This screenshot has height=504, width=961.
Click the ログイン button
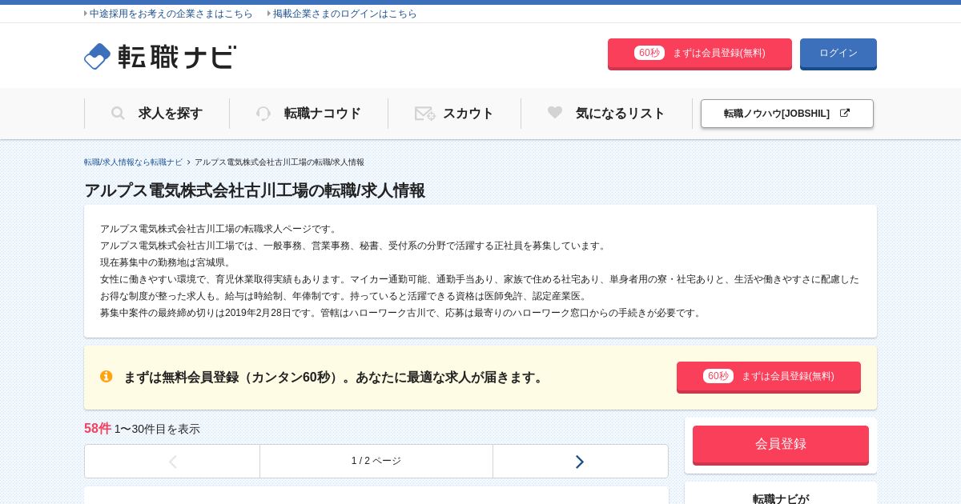(x=838, y=54)
